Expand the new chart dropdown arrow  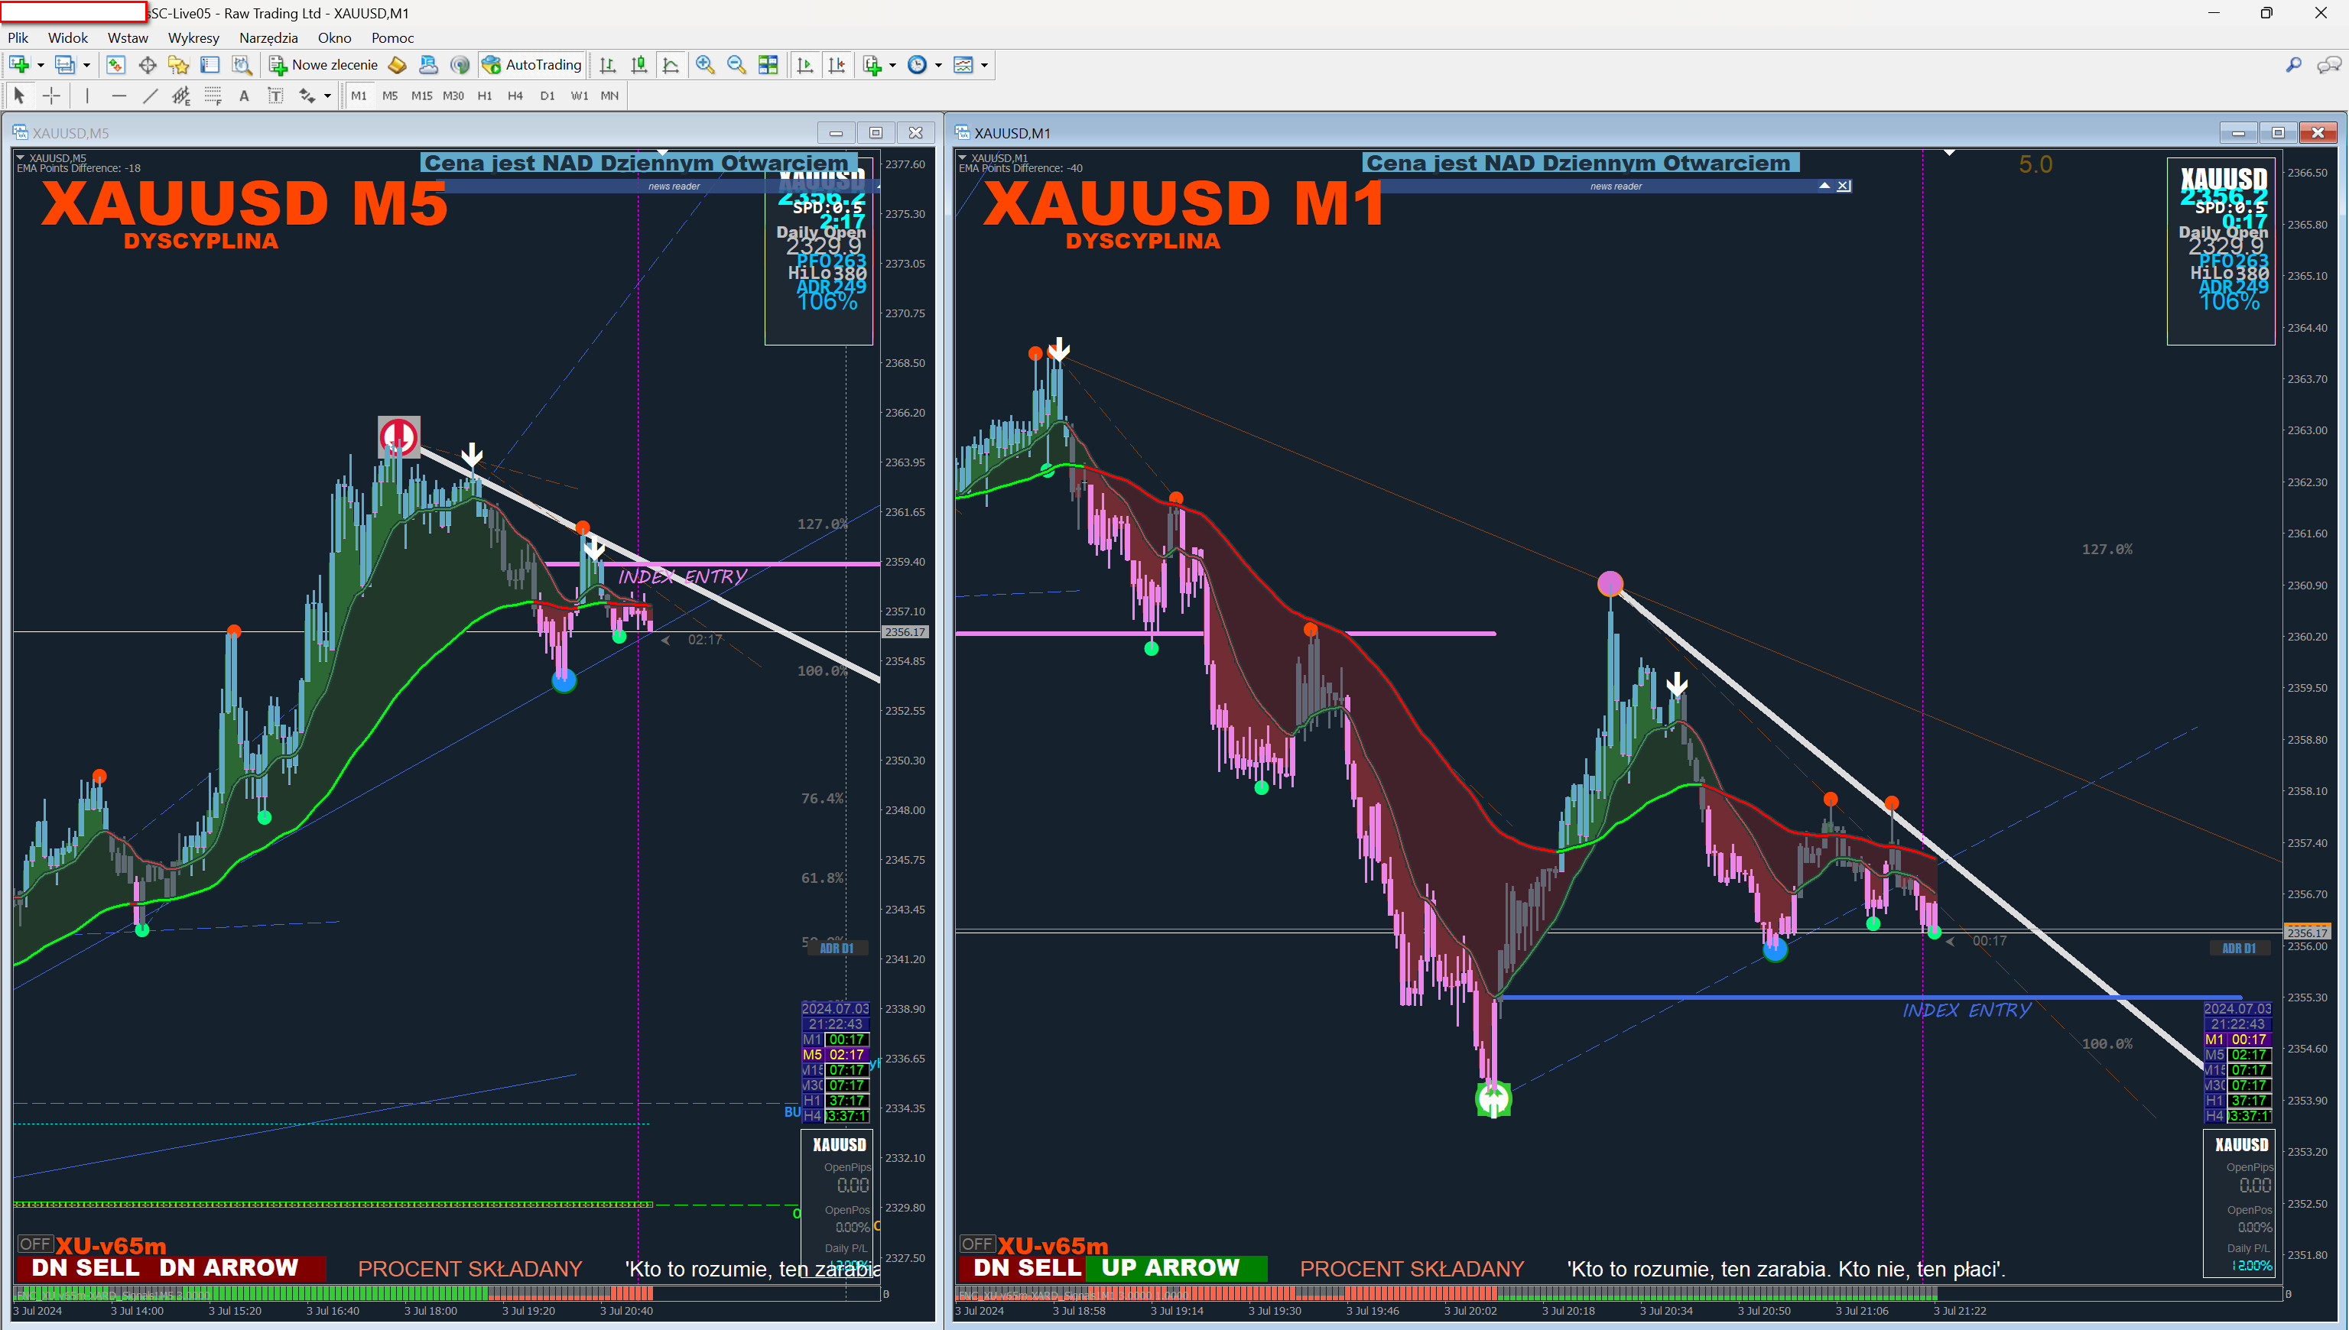coord(41,65)
